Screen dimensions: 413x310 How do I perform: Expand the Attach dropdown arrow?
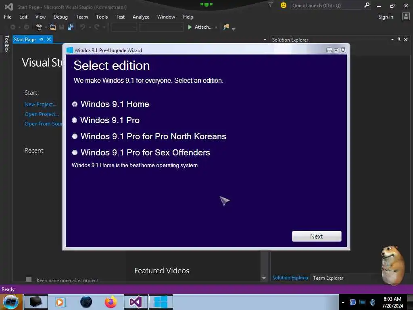click(216, 27)
